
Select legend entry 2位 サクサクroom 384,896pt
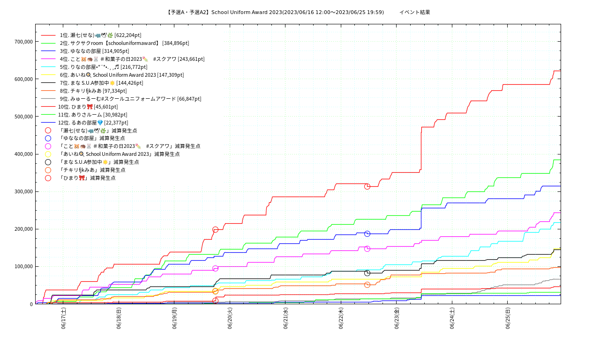pos(124,43)
